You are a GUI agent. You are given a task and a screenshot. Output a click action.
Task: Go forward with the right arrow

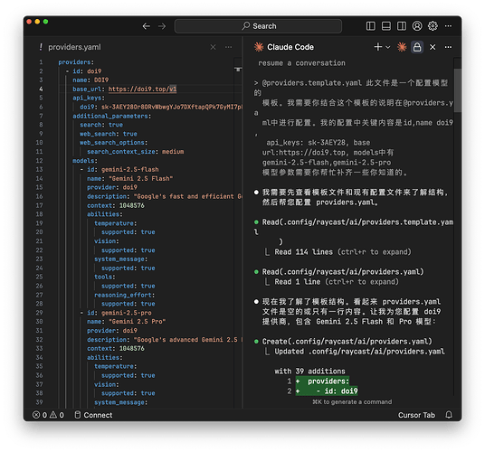(x=162, y=26)
